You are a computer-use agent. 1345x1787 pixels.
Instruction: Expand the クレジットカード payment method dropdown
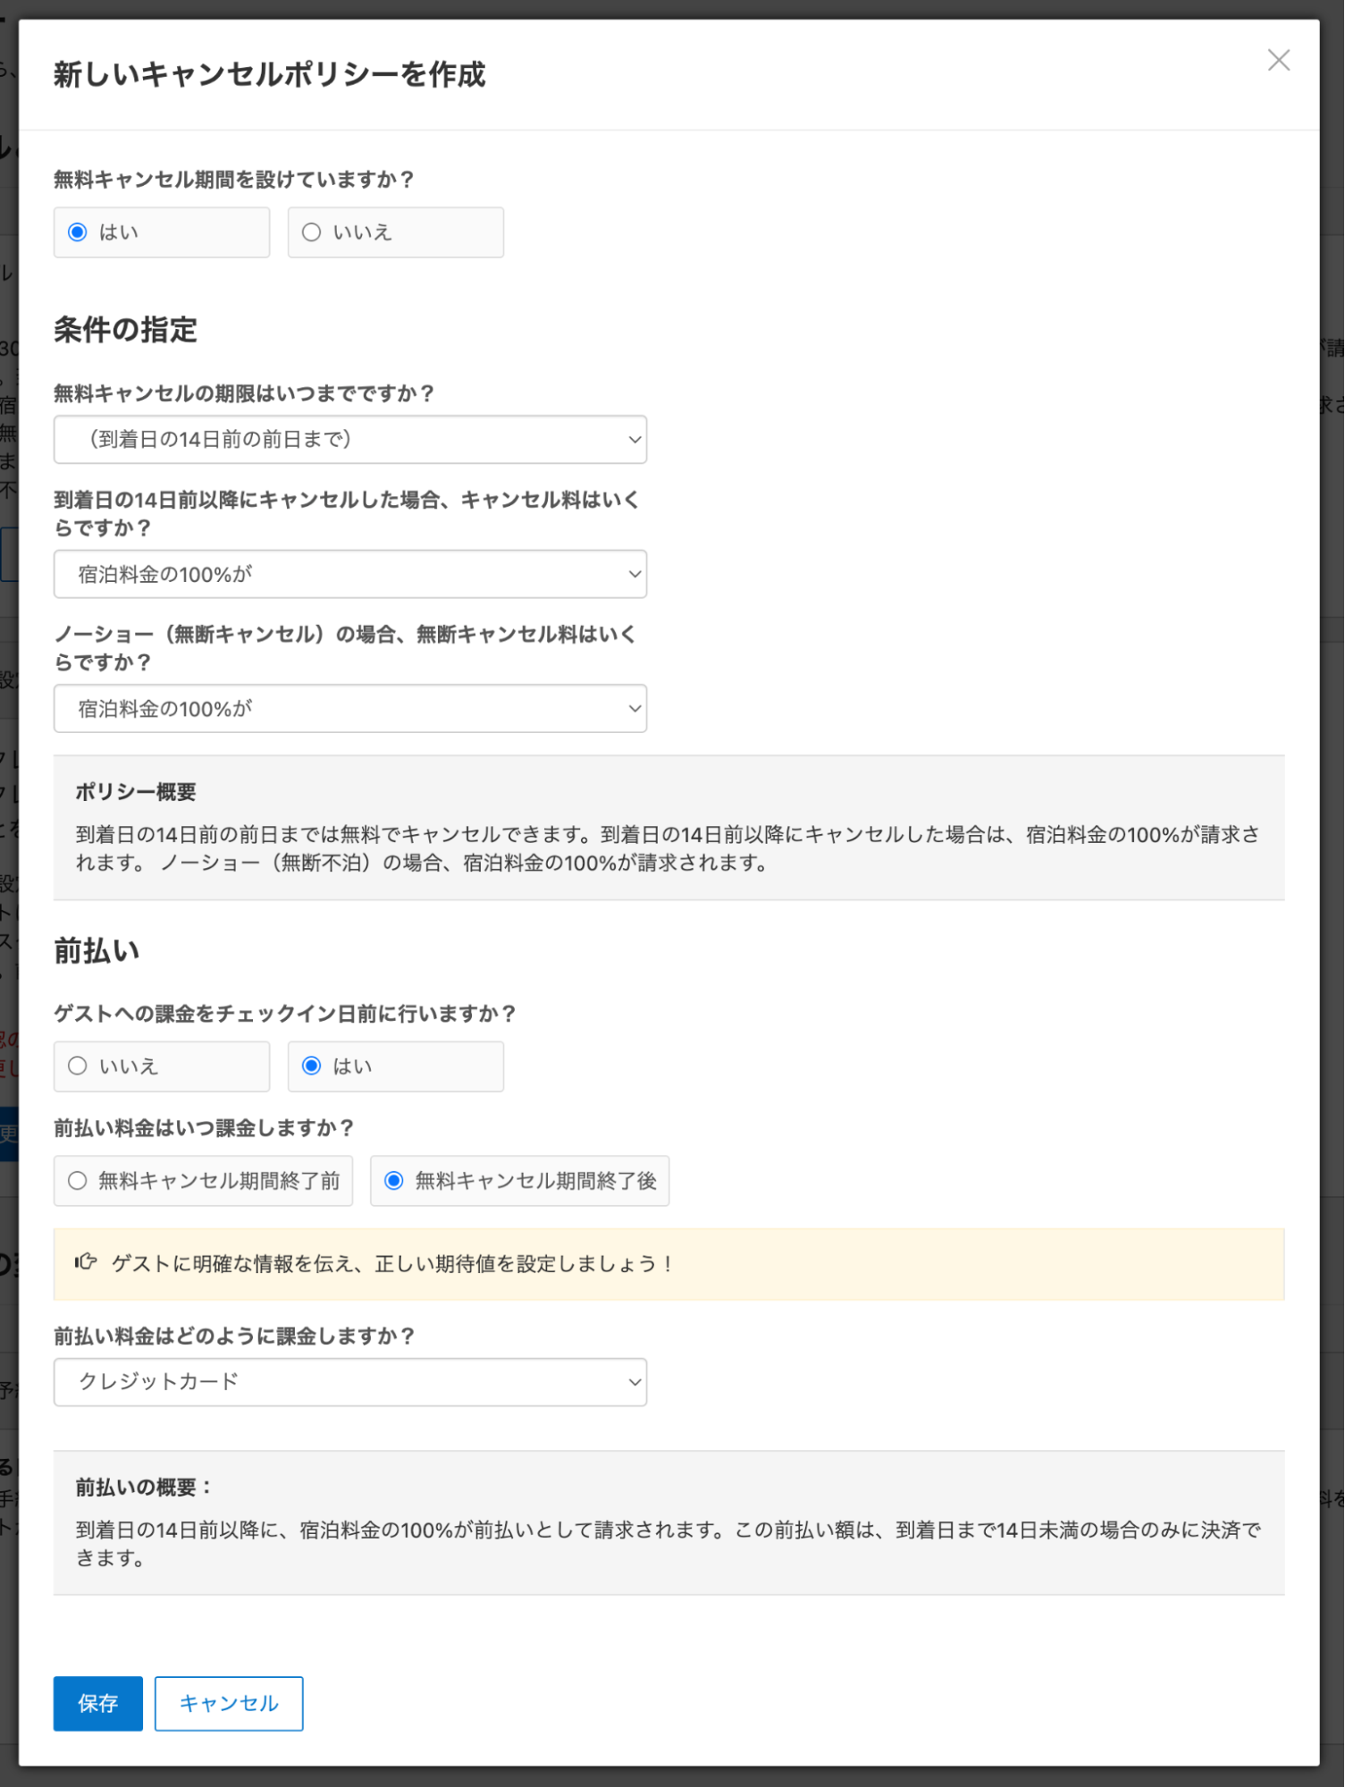click(x=349, y=1382)
